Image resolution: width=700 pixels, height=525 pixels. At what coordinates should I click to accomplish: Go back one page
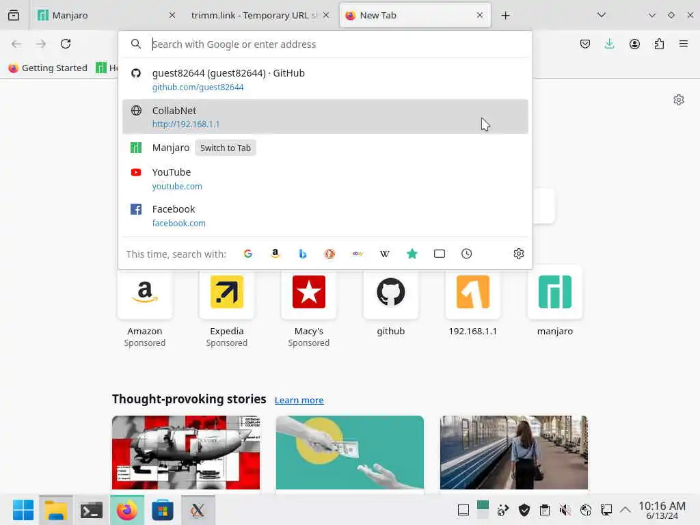(16, 44)
